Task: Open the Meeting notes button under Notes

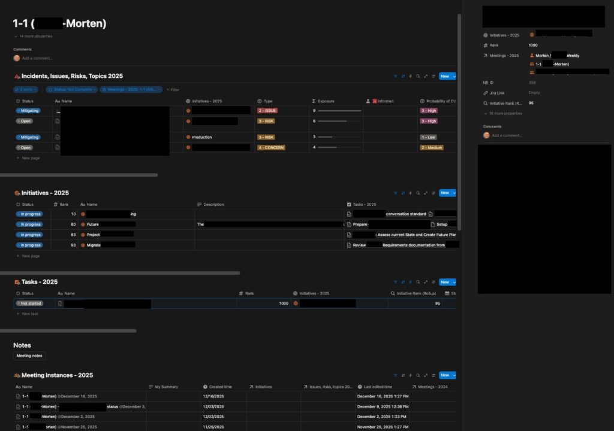Action: click(29, 356)
